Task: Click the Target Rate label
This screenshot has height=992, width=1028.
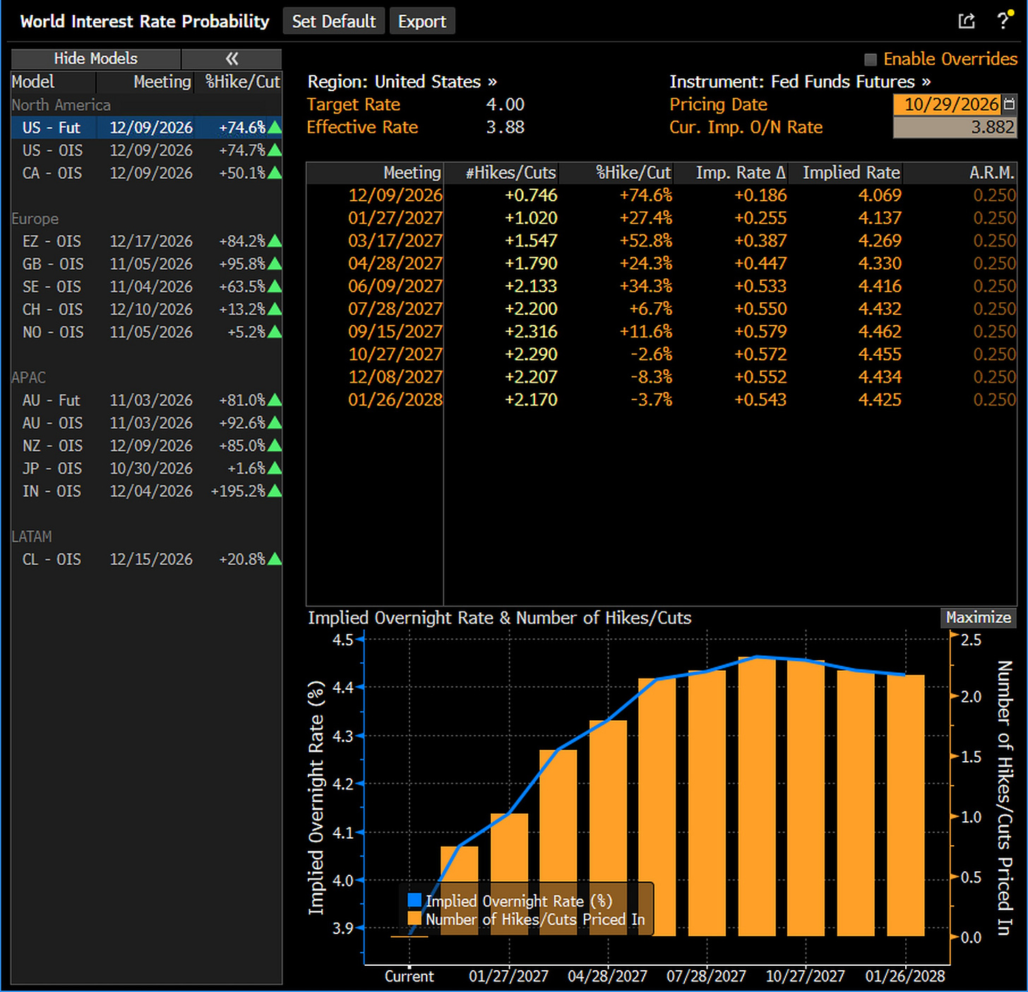Action: 354,104
